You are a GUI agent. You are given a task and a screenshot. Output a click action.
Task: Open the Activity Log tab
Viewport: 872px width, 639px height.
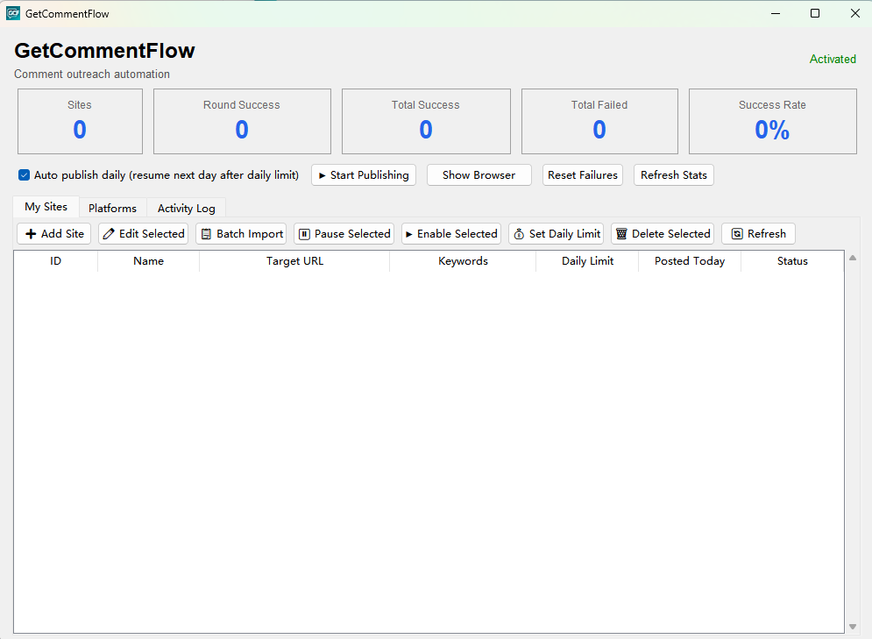[x=187, y=208]
